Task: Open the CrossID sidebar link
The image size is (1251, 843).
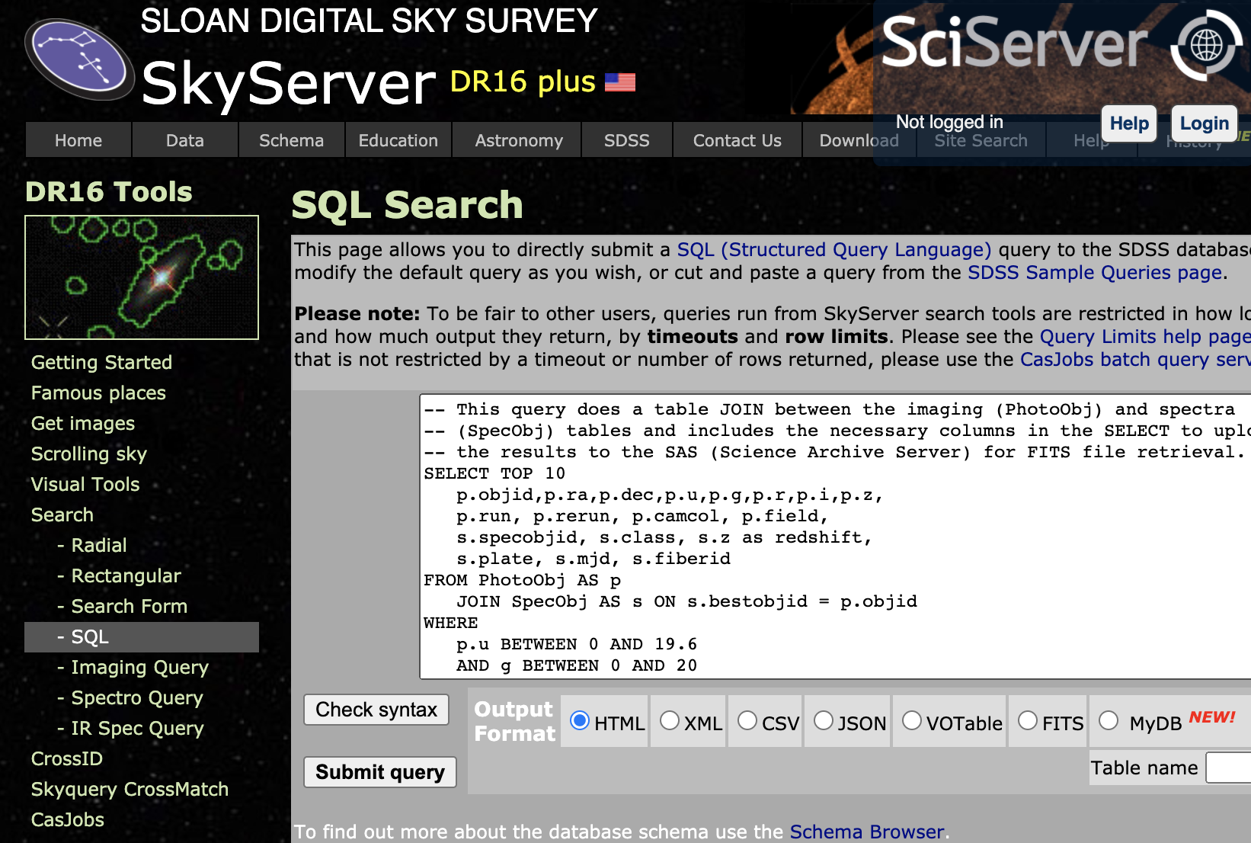Action: (x=67, y=758)
